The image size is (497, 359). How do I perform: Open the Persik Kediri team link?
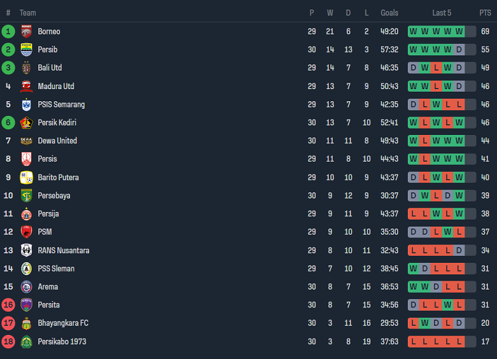point(57,123)
